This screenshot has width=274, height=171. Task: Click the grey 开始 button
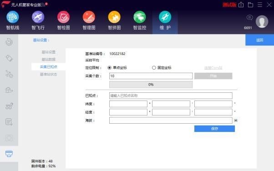pos(213,76)
